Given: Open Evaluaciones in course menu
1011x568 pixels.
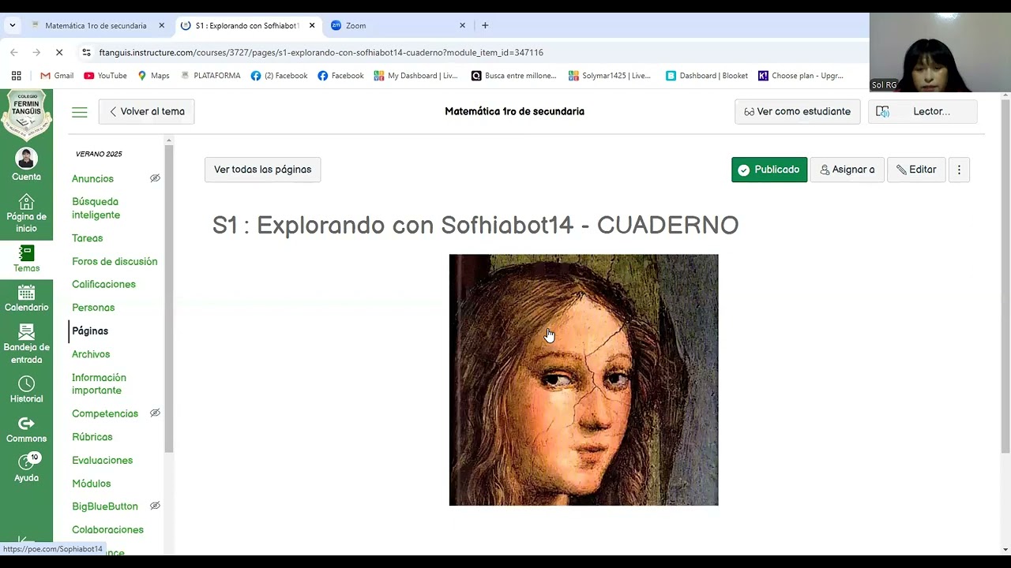Looking at the screenshot, I should point(102,460).
